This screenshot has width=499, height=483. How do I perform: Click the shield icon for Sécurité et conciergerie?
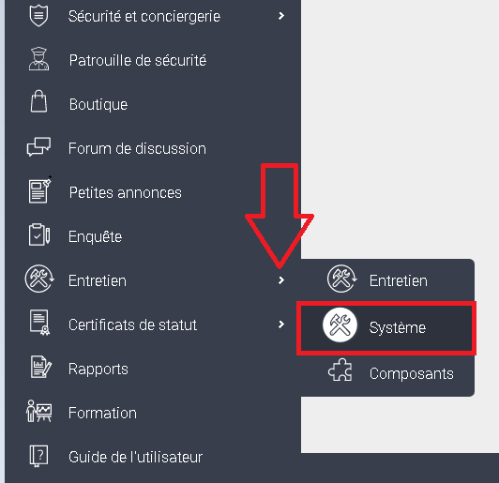pyautogui.click(x=38, y=15)
